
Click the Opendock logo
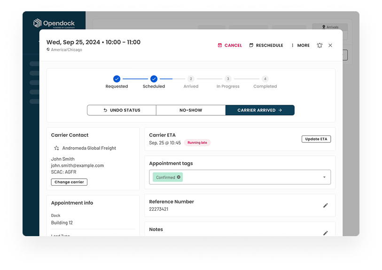pyautogui.click(x=54, y=24)
